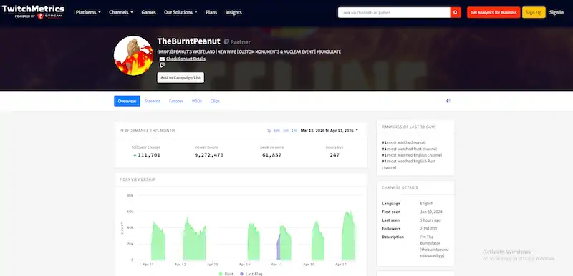Click the Partner badge icon
The height and width of the screenshot is (276, 573).
226,42
